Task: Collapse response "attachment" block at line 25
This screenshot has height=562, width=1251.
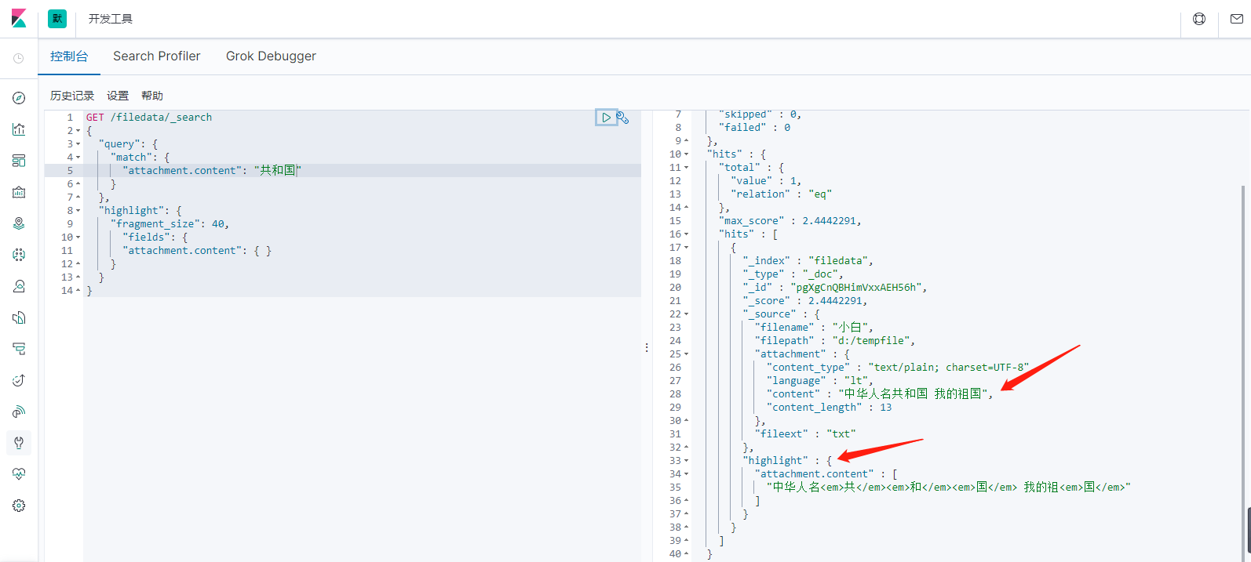Action: [687, 354]
